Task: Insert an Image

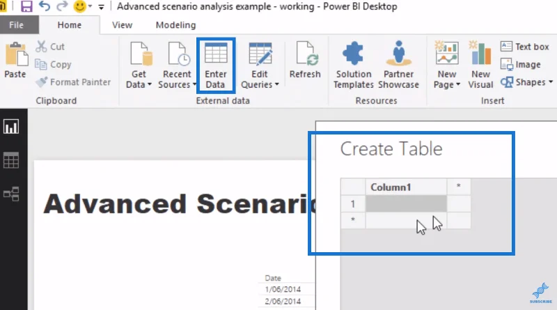Action: tap(521, 64)
